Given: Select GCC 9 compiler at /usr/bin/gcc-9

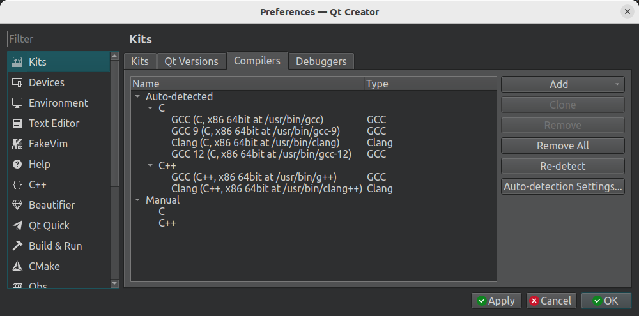Looking at the screenshot, I should click(256, 131).
